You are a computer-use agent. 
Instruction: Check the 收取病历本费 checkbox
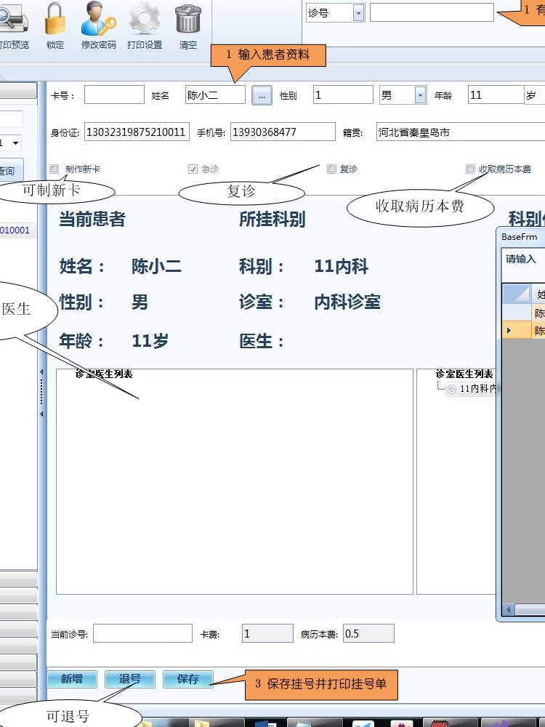click(x=470, y=169)
